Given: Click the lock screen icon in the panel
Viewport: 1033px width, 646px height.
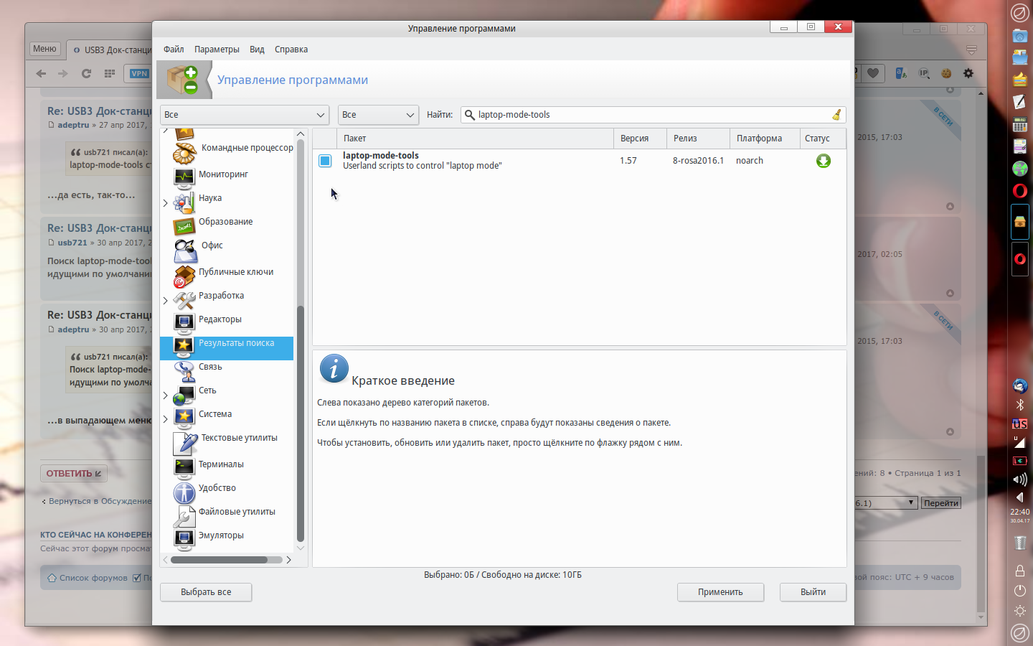Looking at the screenshot, I should click(1020, 571).
